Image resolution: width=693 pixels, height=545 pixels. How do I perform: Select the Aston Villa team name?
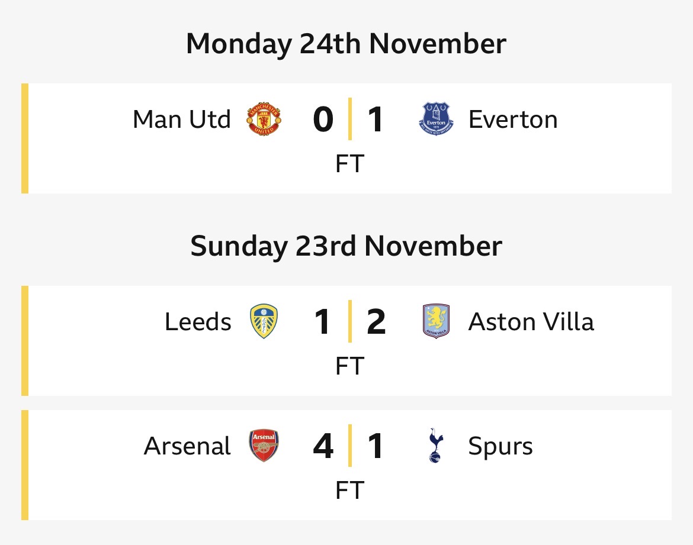pyautogui.click(x=531, y=322)
